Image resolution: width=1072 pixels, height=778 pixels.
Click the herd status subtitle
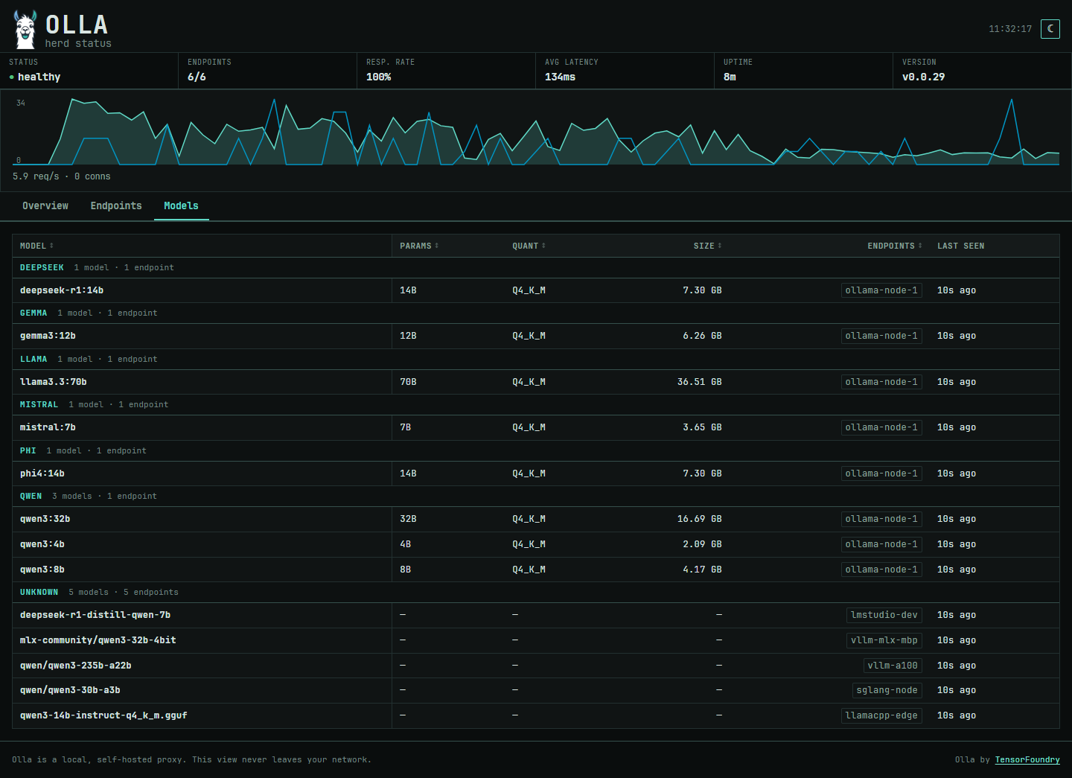click(x=78, y=44)
